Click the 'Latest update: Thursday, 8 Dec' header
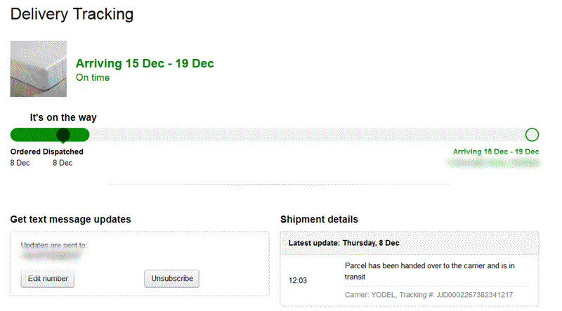This screenshot has width=562, height=311. [x=344, y=243]
